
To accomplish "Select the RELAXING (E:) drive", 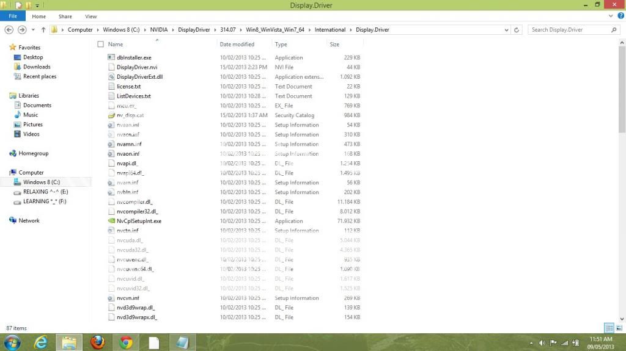I will point(45,192).
